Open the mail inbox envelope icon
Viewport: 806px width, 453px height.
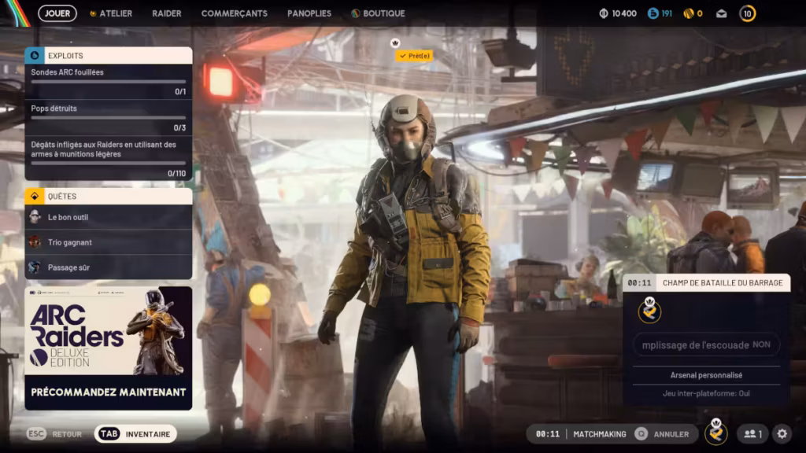tap(721, 13)
